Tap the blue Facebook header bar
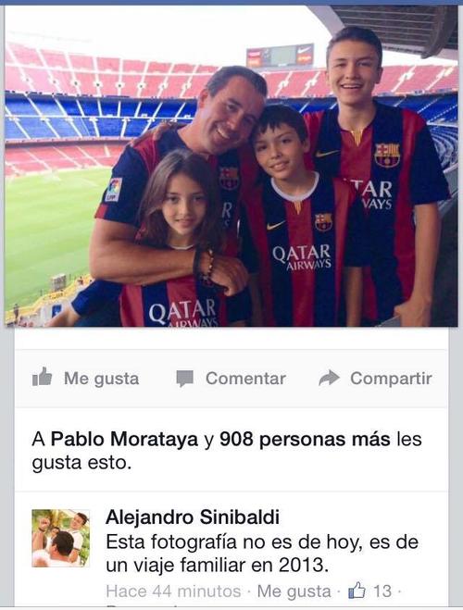The image size is (463, 610). (231, 2)
